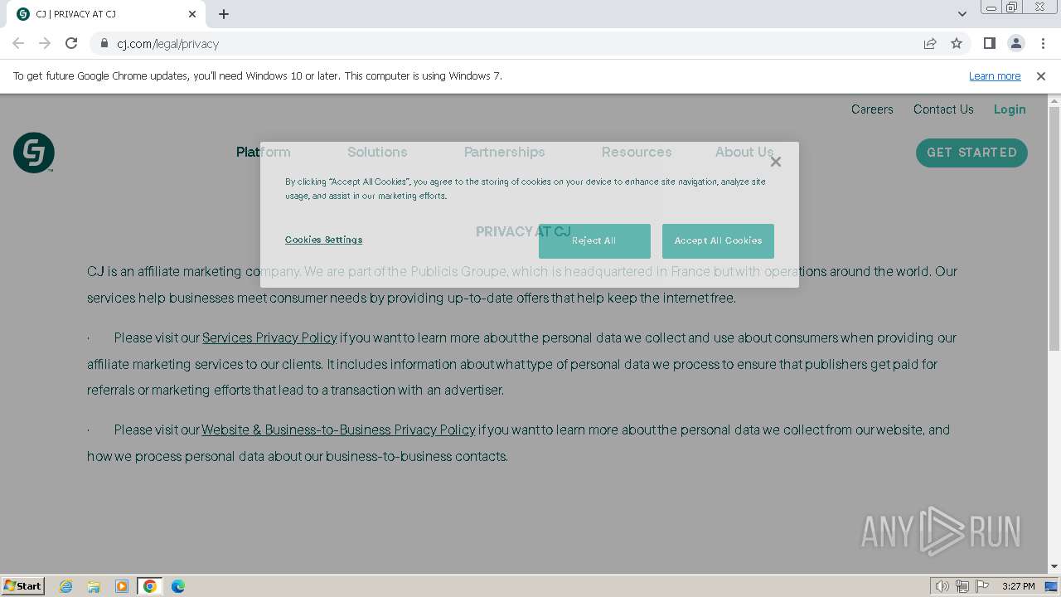Screen dimensions: 1061x597
Task: Click the browser back arrow
Action: (18, 43)
